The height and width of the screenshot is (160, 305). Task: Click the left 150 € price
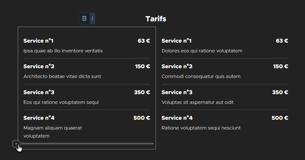[x=143, y=66]
